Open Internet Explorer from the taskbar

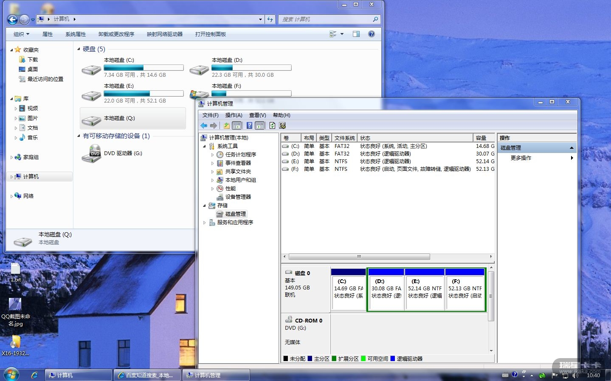(x=34, y=375)
